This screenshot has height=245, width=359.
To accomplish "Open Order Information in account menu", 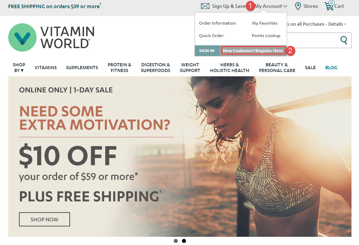I will (217, 23).
